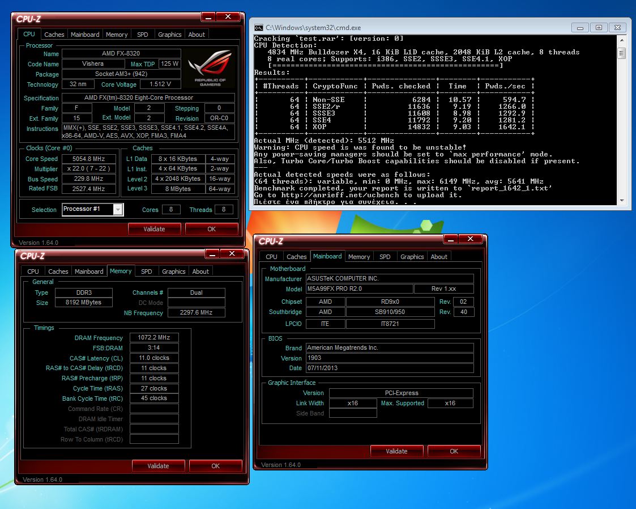Switch to Mainboard tab in the CPU-Z Memory window
This screenshot has width=636, height=509.
pos(89,272)
